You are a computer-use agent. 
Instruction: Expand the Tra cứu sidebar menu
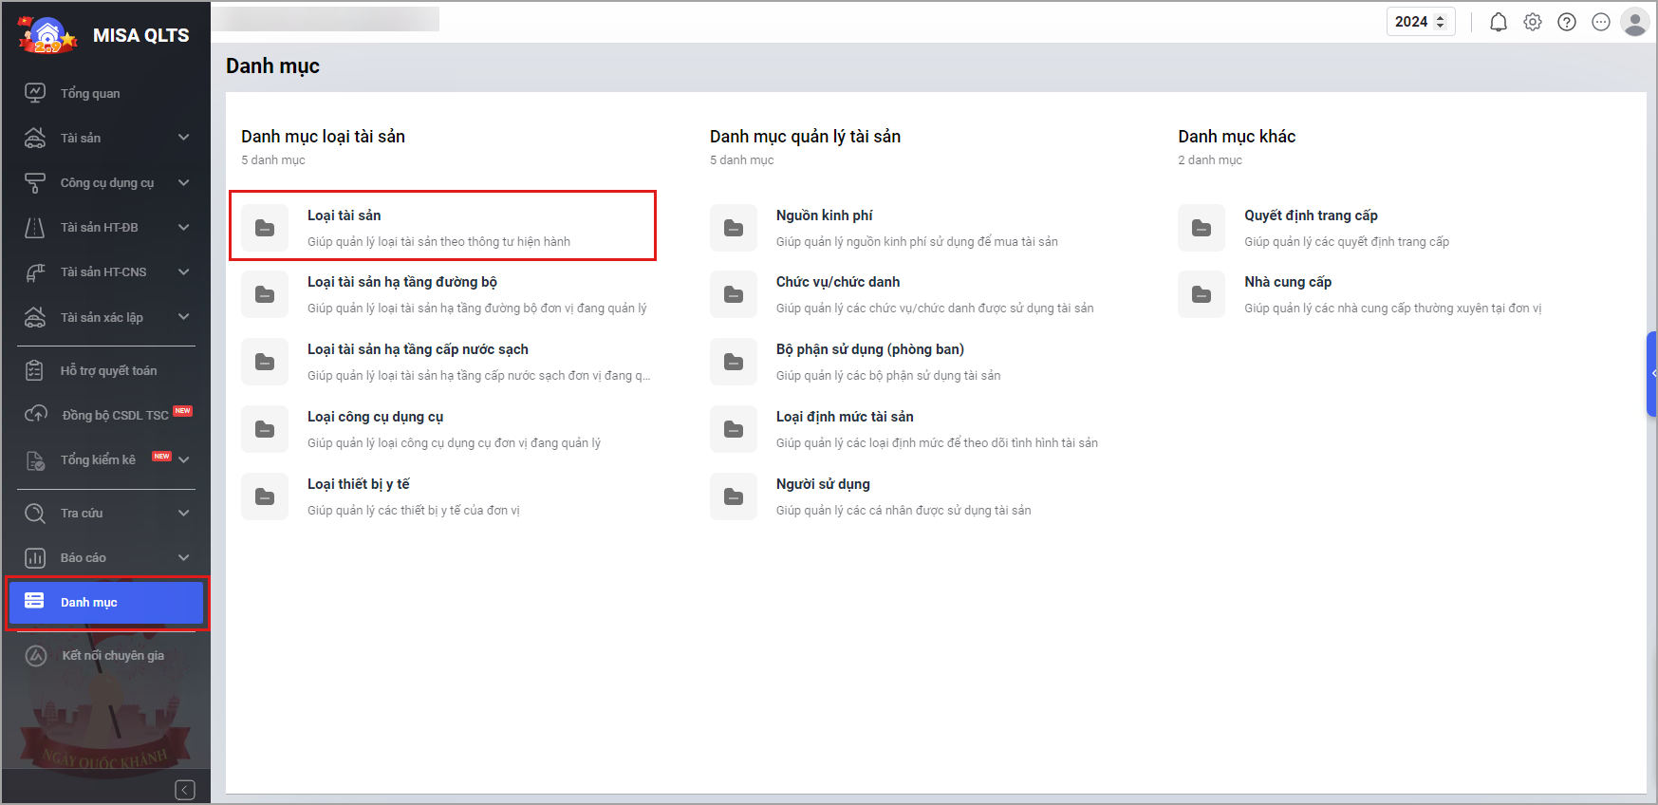[184, 514]
